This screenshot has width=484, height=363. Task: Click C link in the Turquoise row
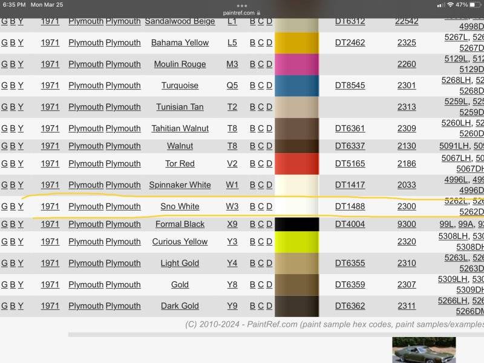[261, 85]
